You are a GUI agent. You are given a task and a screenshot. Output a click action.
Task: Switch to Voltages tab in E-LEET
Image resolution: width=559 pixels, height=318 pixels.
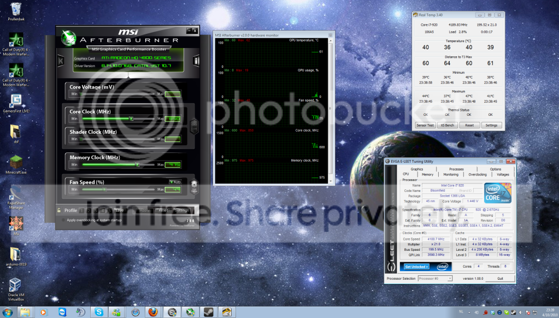tap(503, 174)
